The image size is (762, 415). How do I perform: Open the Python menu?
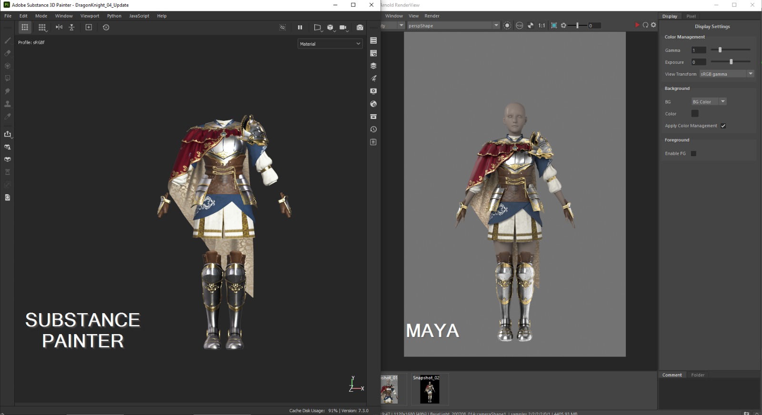click(114, 16)
